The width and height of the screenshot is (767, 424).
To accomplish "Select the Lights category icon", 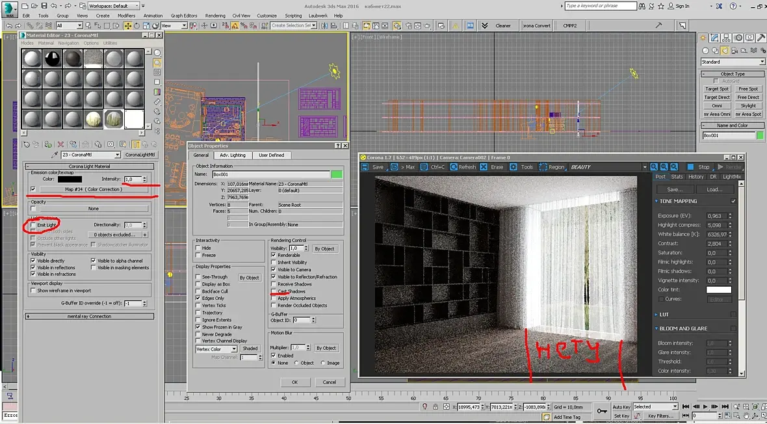I will 725,51.
